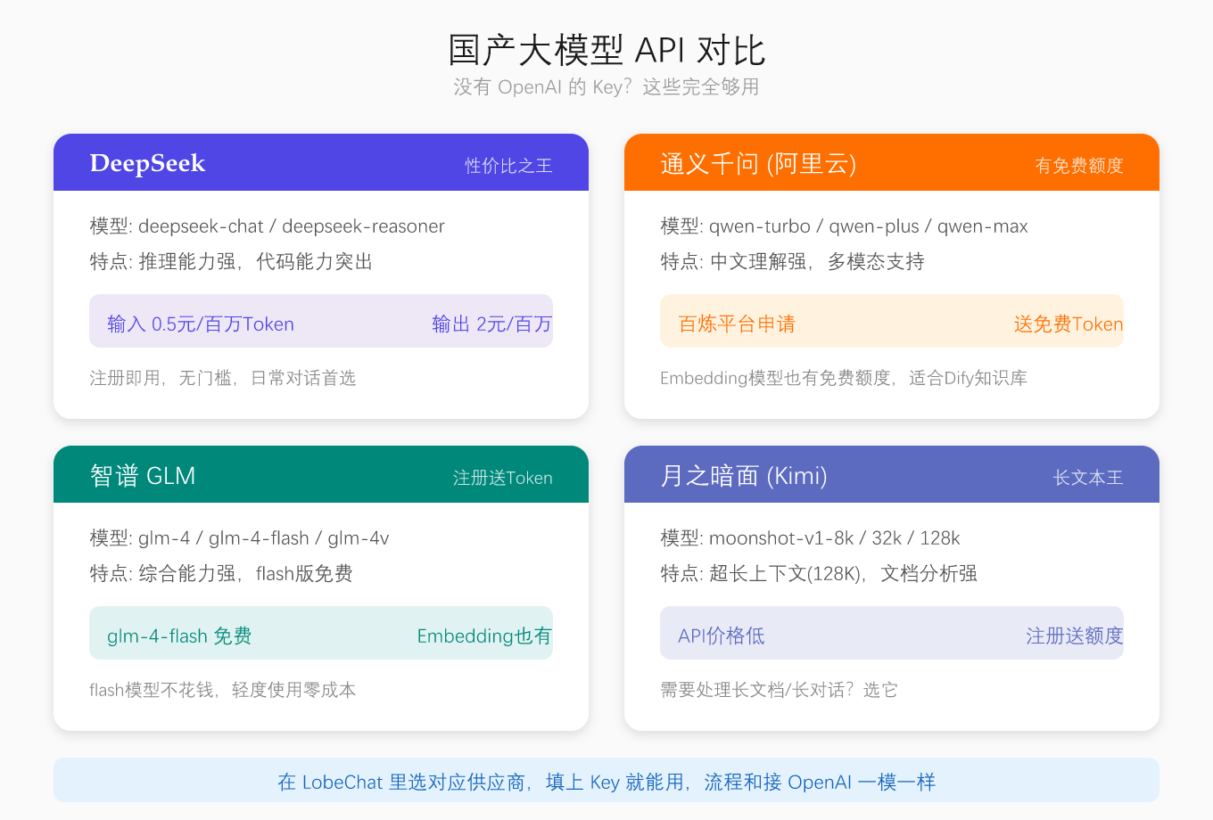
Task: Click the text "API价格低"
Action: pyautogui.click(x=722, y=636)
